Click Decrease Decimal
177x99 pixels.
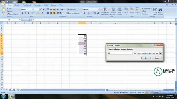[98, 13]
